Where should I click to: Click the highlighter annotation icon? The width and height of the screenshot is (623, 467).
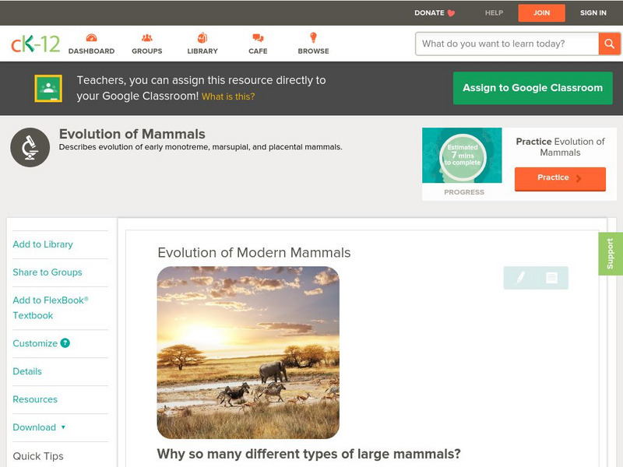point(522,276)
